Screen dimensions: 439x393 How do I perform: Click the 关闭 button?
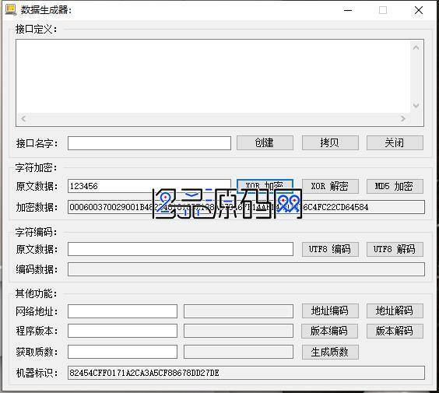[x=395, y=142]
